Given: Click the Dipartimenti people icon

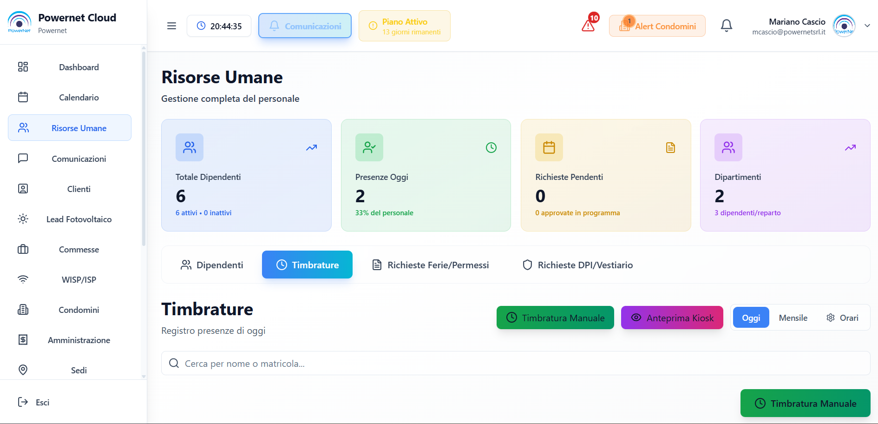Looking at the screenshot, I should pos(728,147).
